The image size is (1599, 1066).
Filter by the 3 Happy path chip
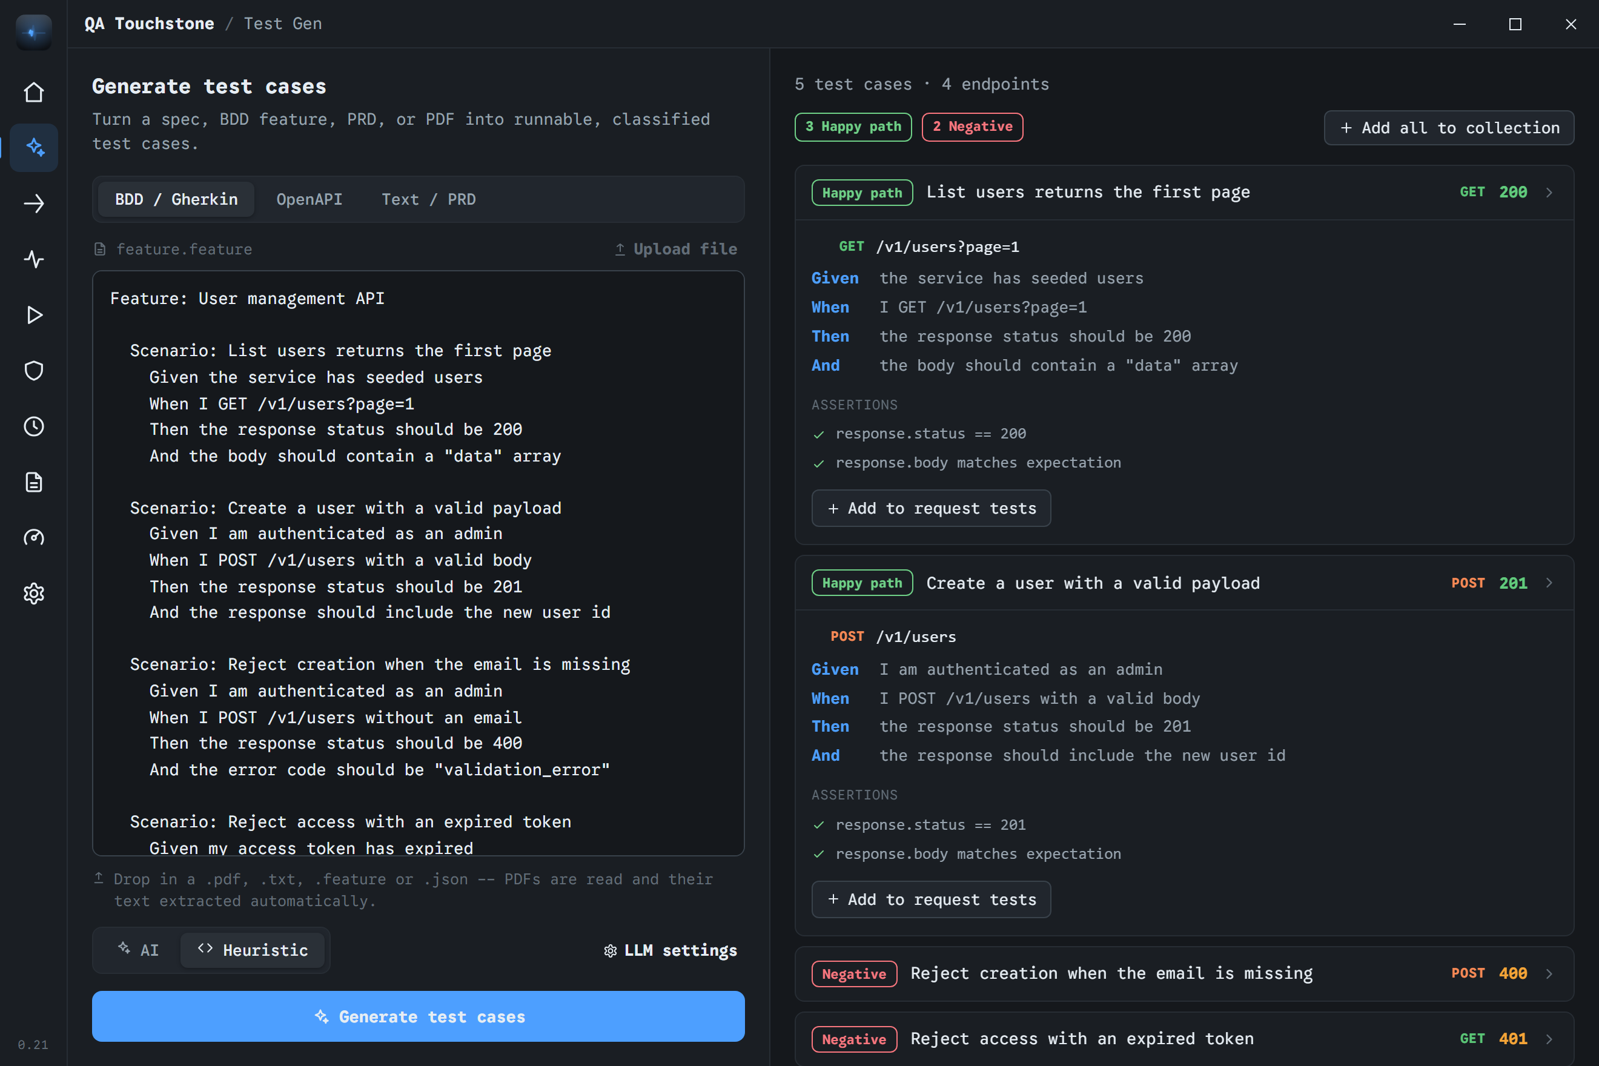tap(853, 127)
